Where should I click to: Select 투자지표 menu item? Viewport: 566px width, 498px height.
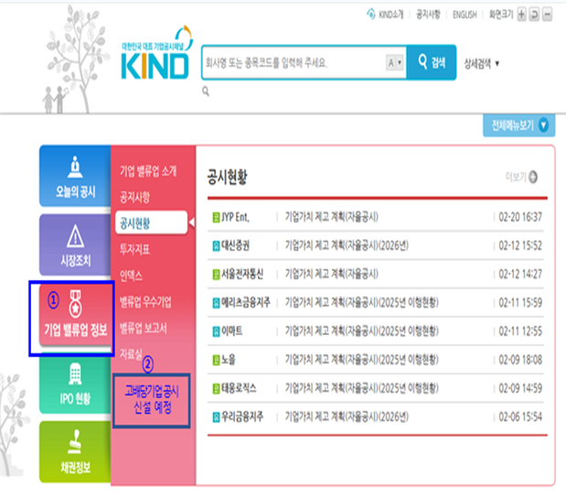[137, 248]
